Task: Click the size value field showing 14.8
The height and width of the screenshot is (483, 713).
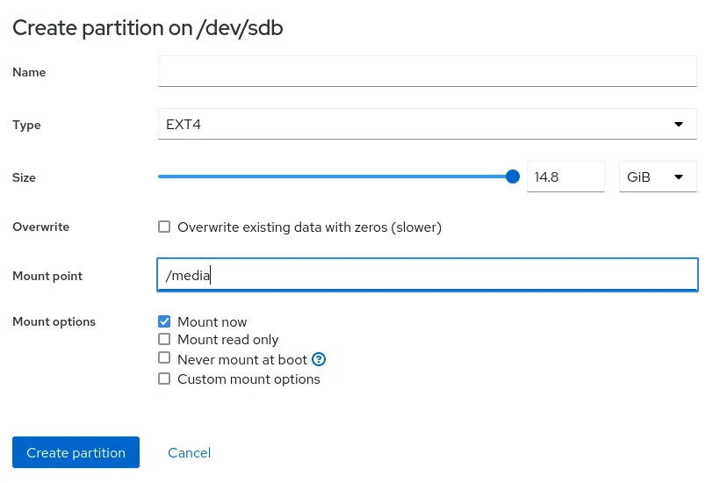Action: [565, 177]
